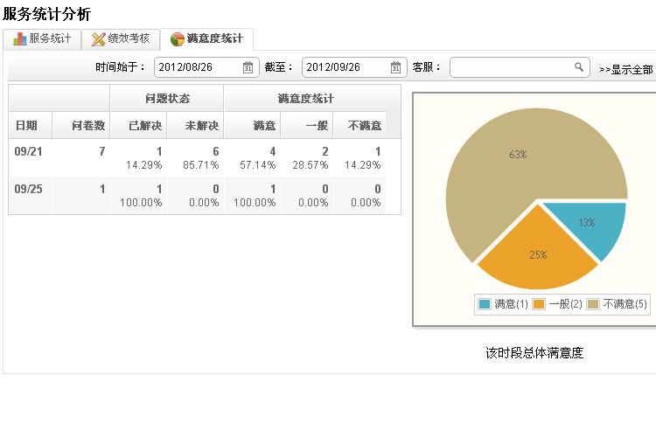656x437 pixels.
Task: Click blue 满意 legend swatch
Action: (485, 304)
